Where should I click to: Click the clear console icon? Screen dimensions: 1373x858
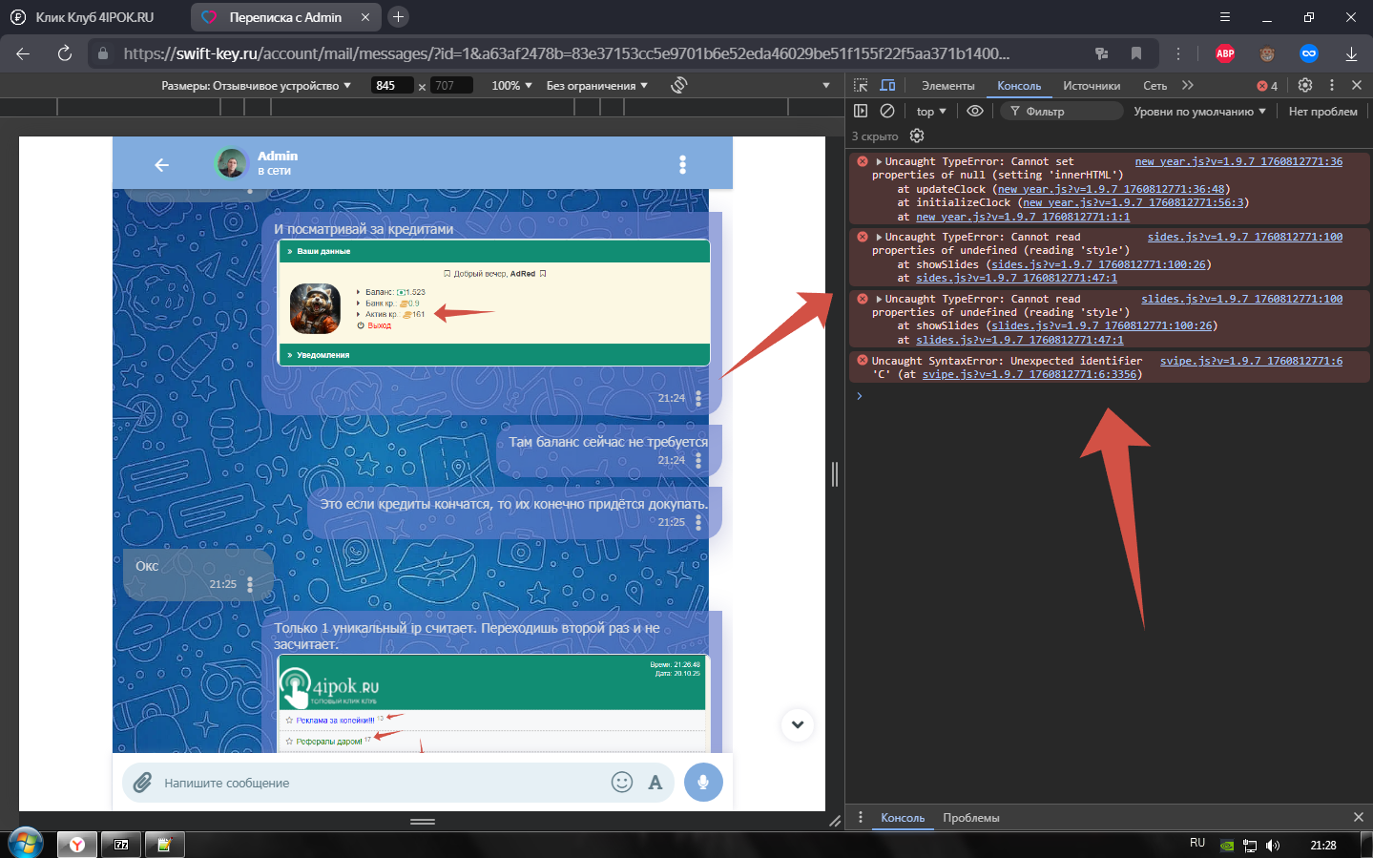point(887,111)
